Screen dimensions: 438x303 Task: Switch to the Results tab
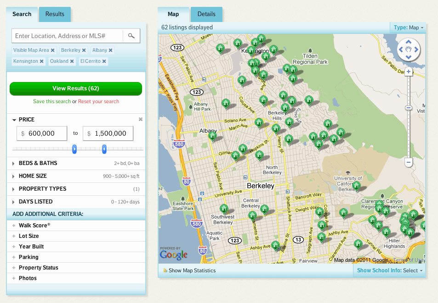(x=55, y=14)
